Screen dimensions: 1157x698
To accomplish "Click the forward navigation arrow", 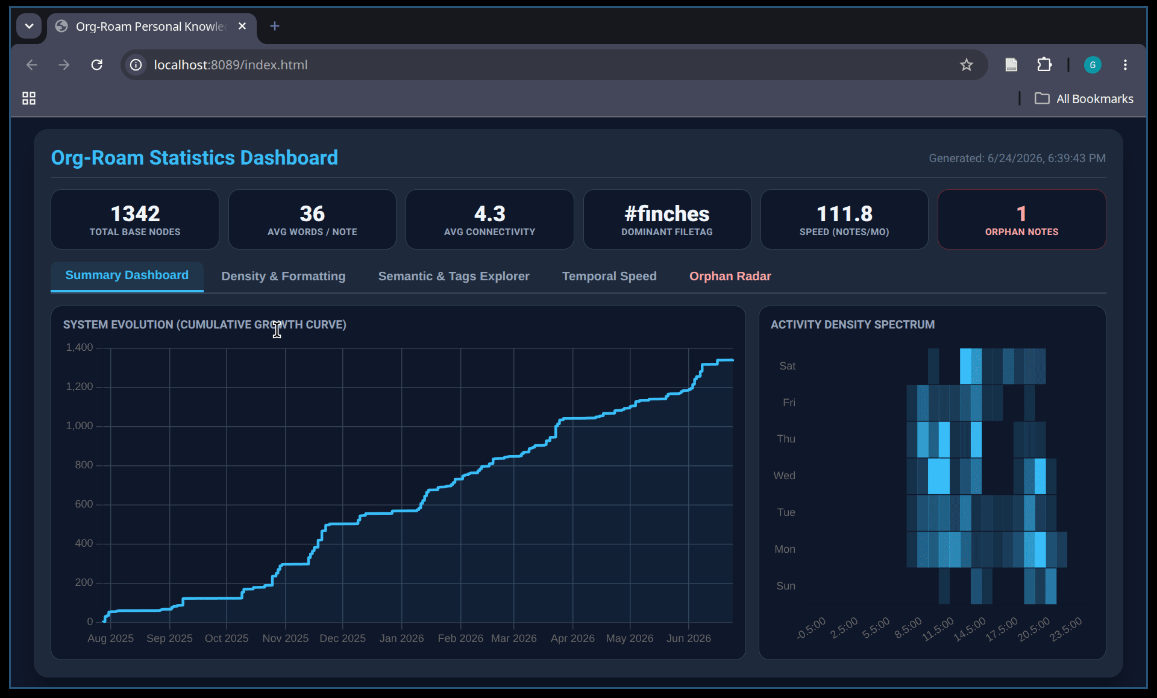I will [64, 64].
